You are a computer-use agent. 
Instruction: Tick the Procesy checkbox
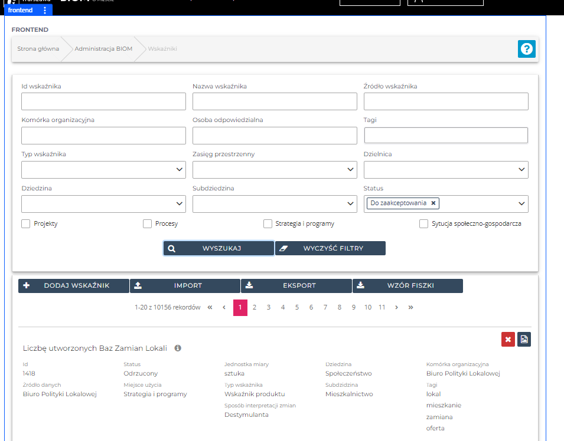[148, 224]
